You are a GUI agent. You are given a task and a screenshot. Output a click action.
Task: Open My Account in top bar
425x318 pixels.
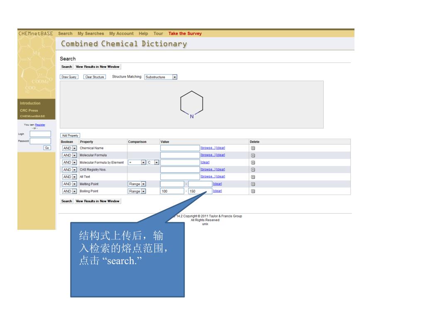tap(122, 34)
